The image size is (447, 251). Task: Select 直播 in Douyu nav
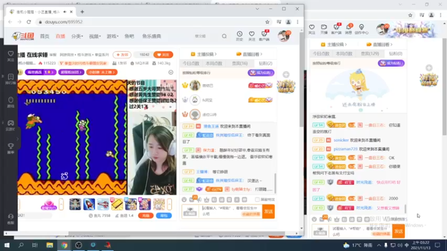click(x=60, y=36)
